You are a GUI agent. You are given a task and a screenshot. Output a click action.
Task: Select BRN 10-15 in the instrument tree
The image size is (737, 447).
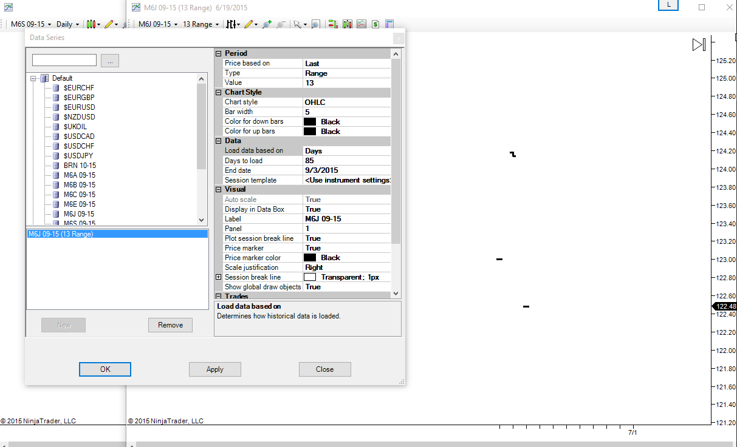point(80,166)
